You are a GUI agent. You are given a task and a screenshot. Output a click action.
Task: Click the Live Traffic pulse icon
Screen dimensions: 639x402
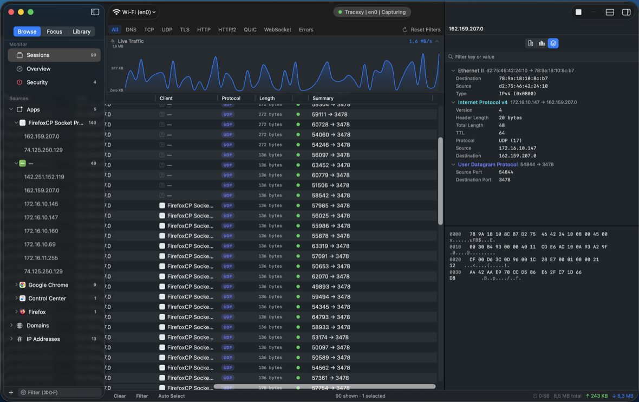tap(113, 41)
